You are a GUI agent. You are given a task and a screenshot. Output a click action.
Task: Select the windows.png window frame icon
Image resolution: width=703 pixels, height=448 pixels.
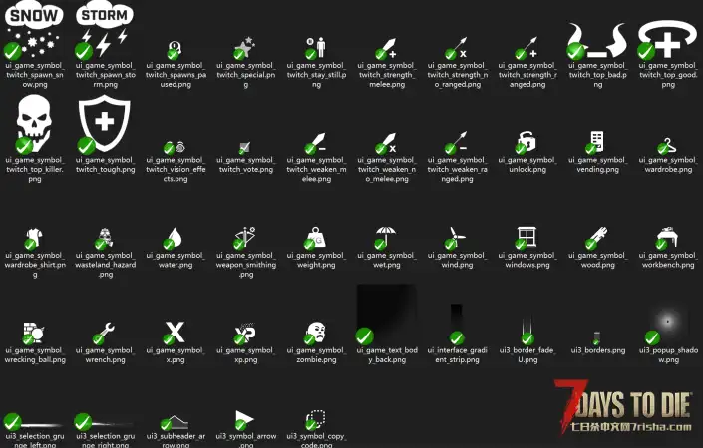[527, 238]
